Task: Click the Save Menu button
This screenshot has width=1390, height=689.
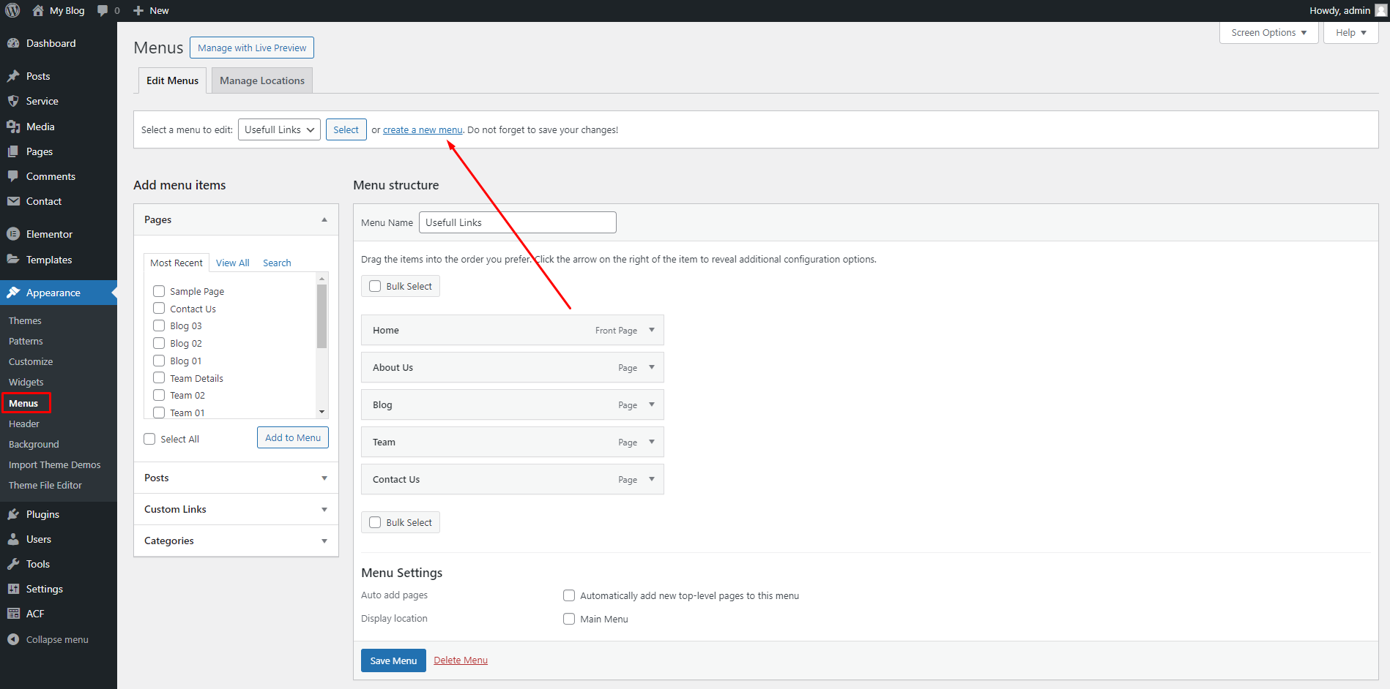Action: coord(393,660)
